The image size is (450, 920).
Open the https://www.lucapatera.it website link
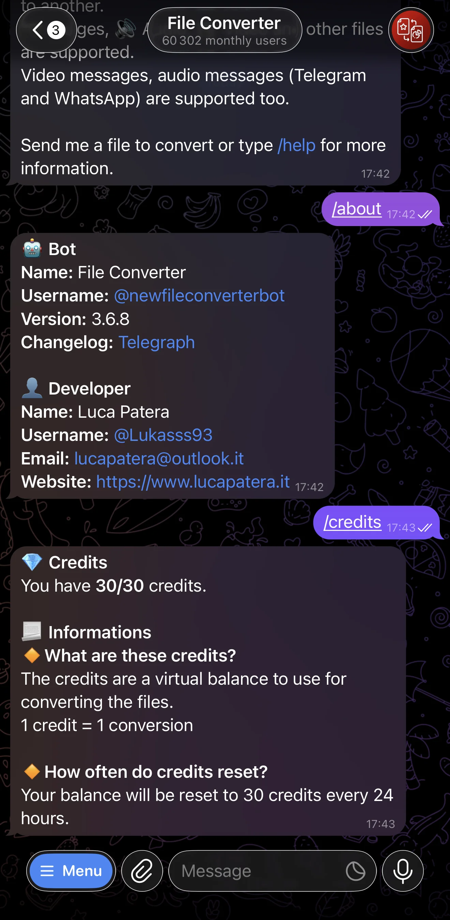(x=193, y=482)
